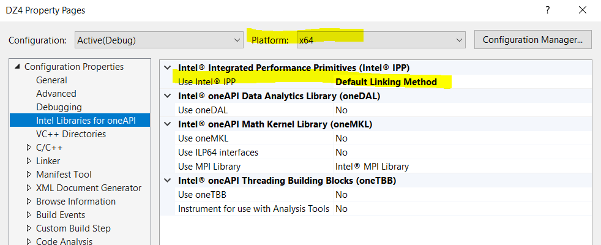Screen dimensions: 601x245
Task: Collapse the oneDAL category chevron
Action: click(x=167, y=96)
